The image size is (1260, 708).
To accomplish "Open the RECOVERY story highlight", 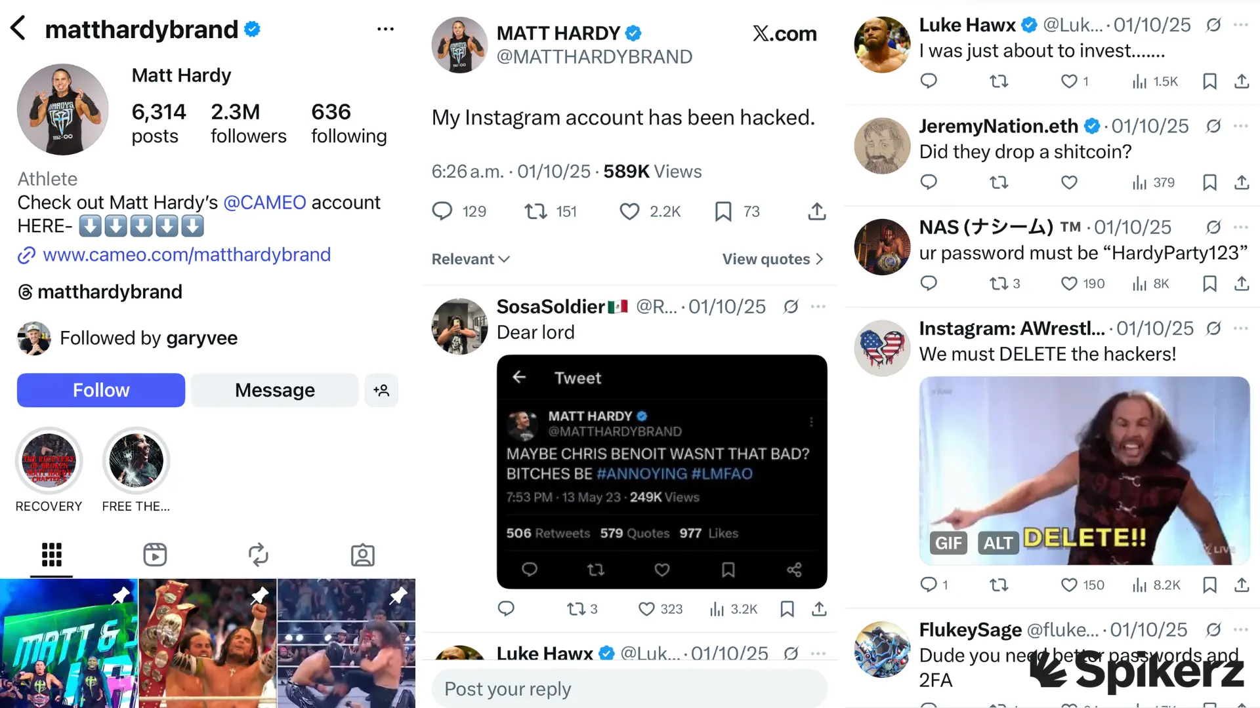I will click(x=49, y=460).
